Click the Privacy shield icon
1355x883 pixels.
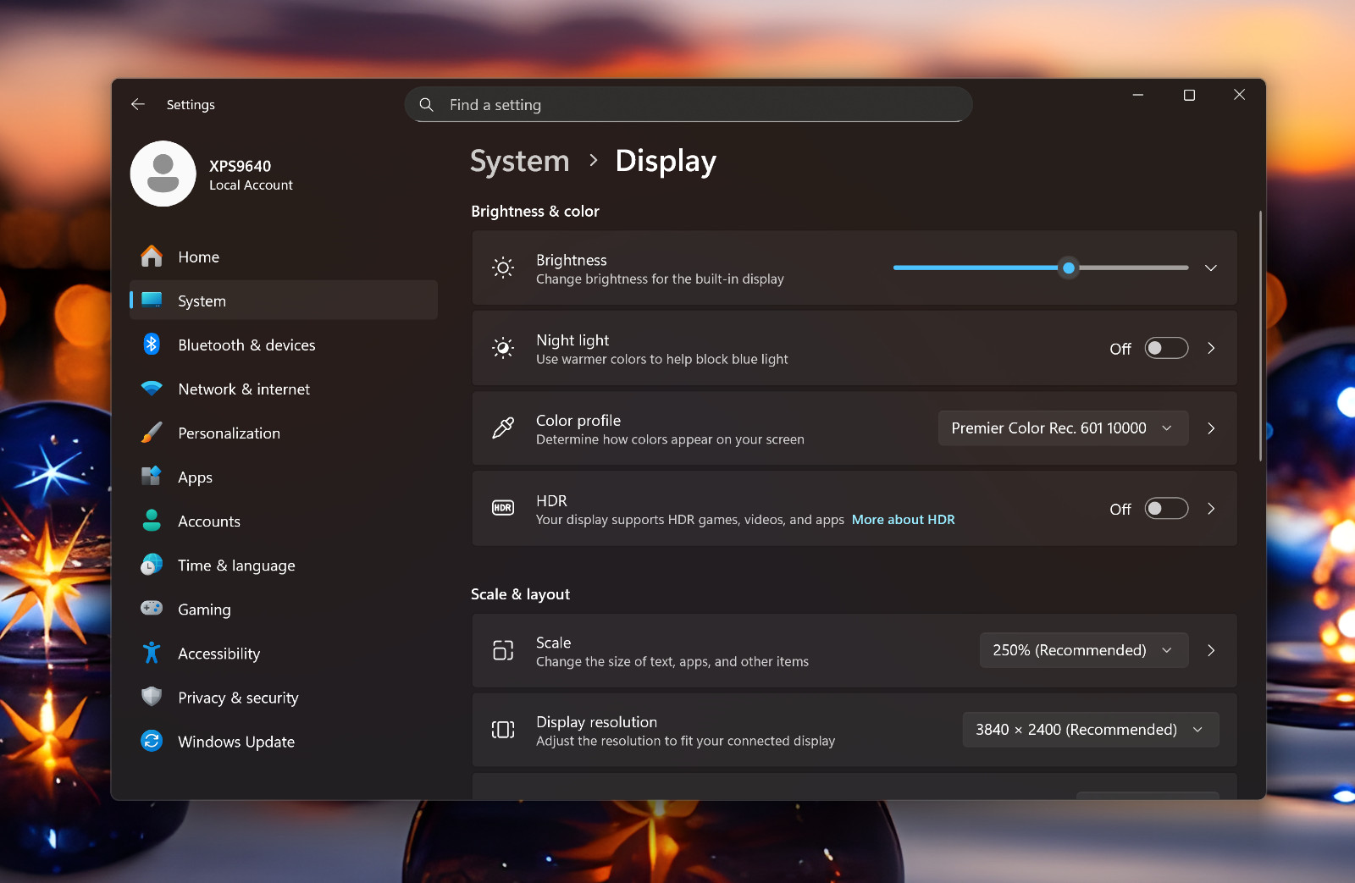(x=152, y=697)
